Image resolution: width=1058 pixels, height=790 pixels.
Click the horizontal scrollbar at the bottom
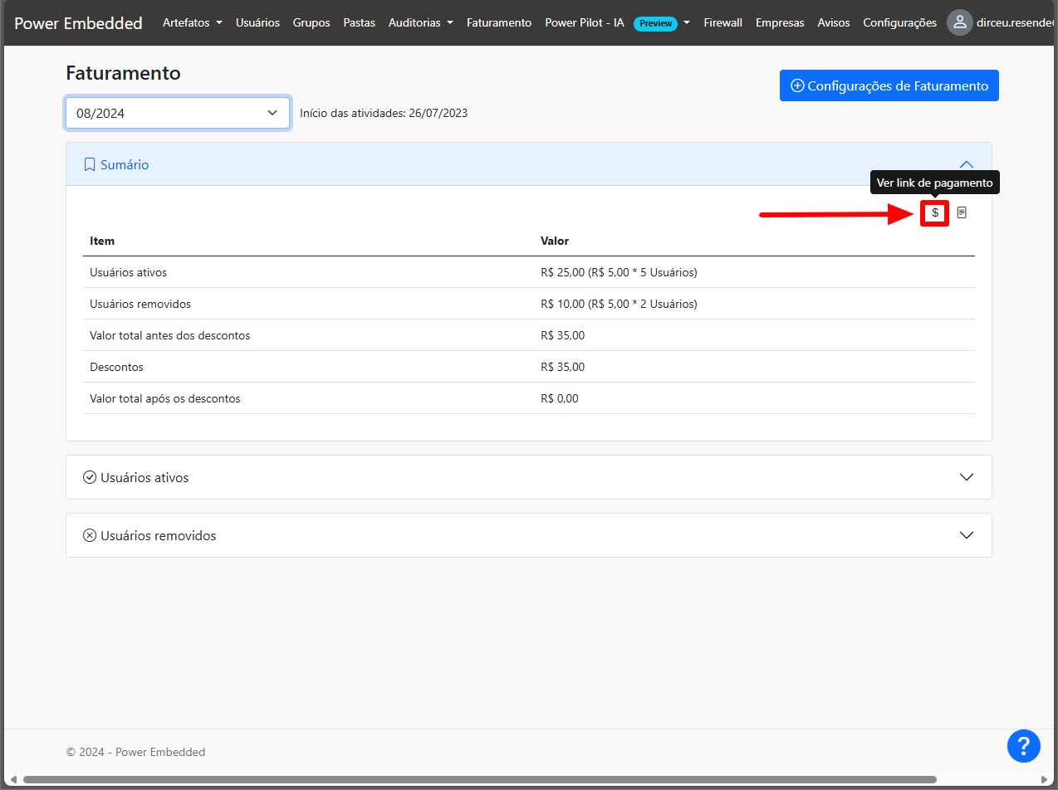(x=479, y=779)
